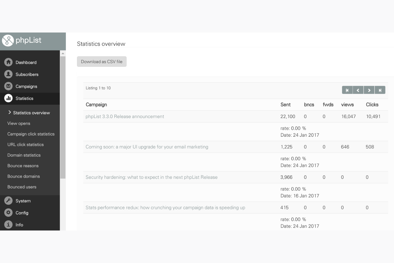This screenshot has width=394, height=263.
Task: Click the Sent column header
Action: 285,105
